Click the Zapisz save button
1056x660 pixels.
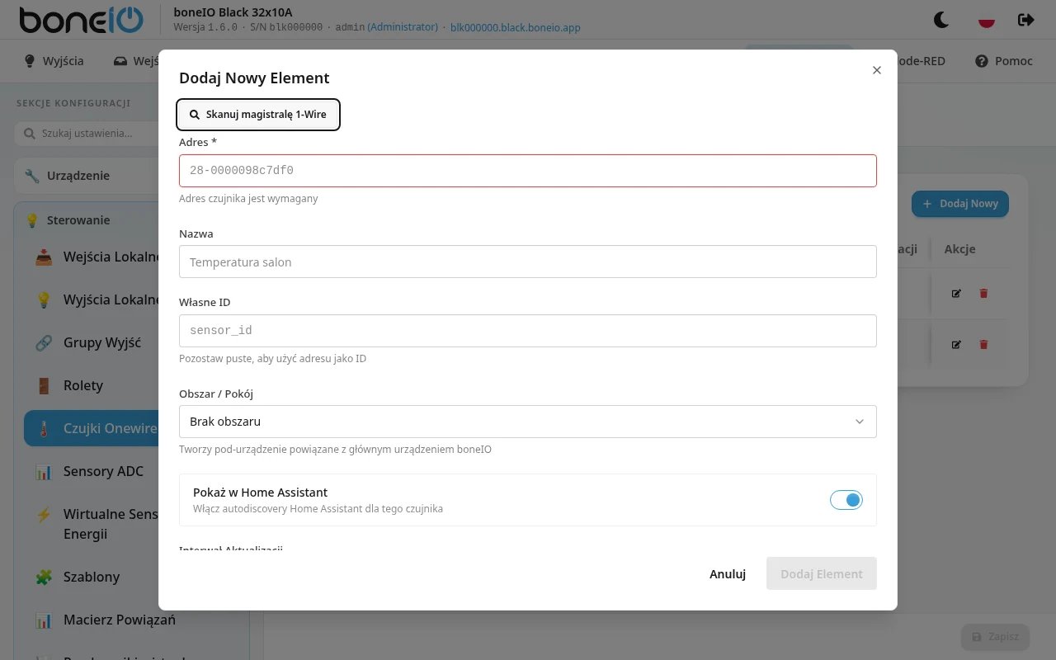995,637
